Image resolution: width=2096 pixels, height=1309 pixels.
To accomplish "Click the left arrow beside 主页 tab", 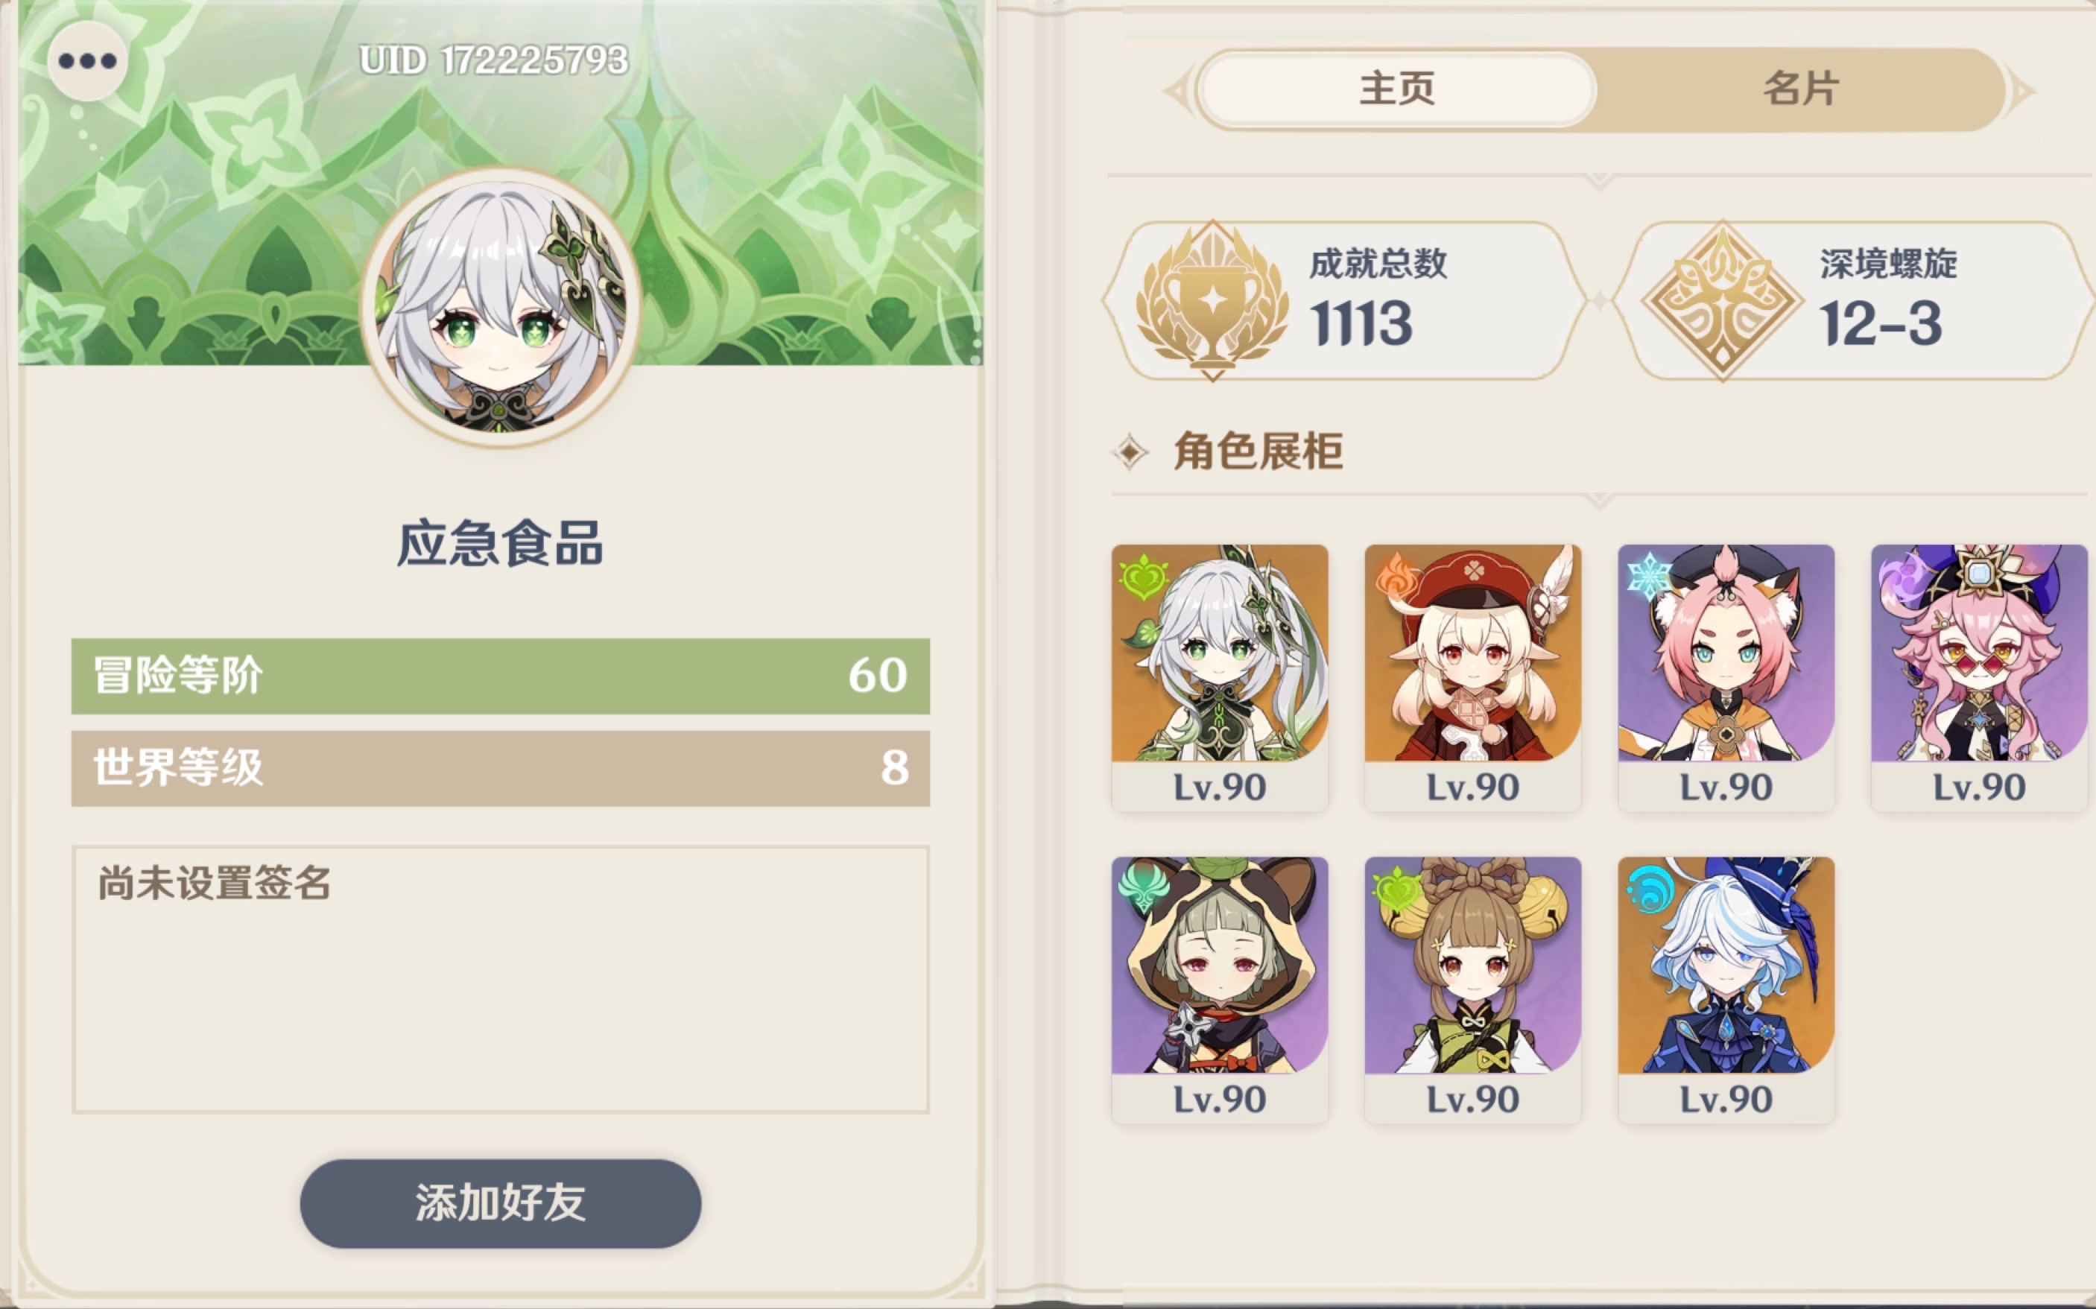I will tap(1177, 90).
